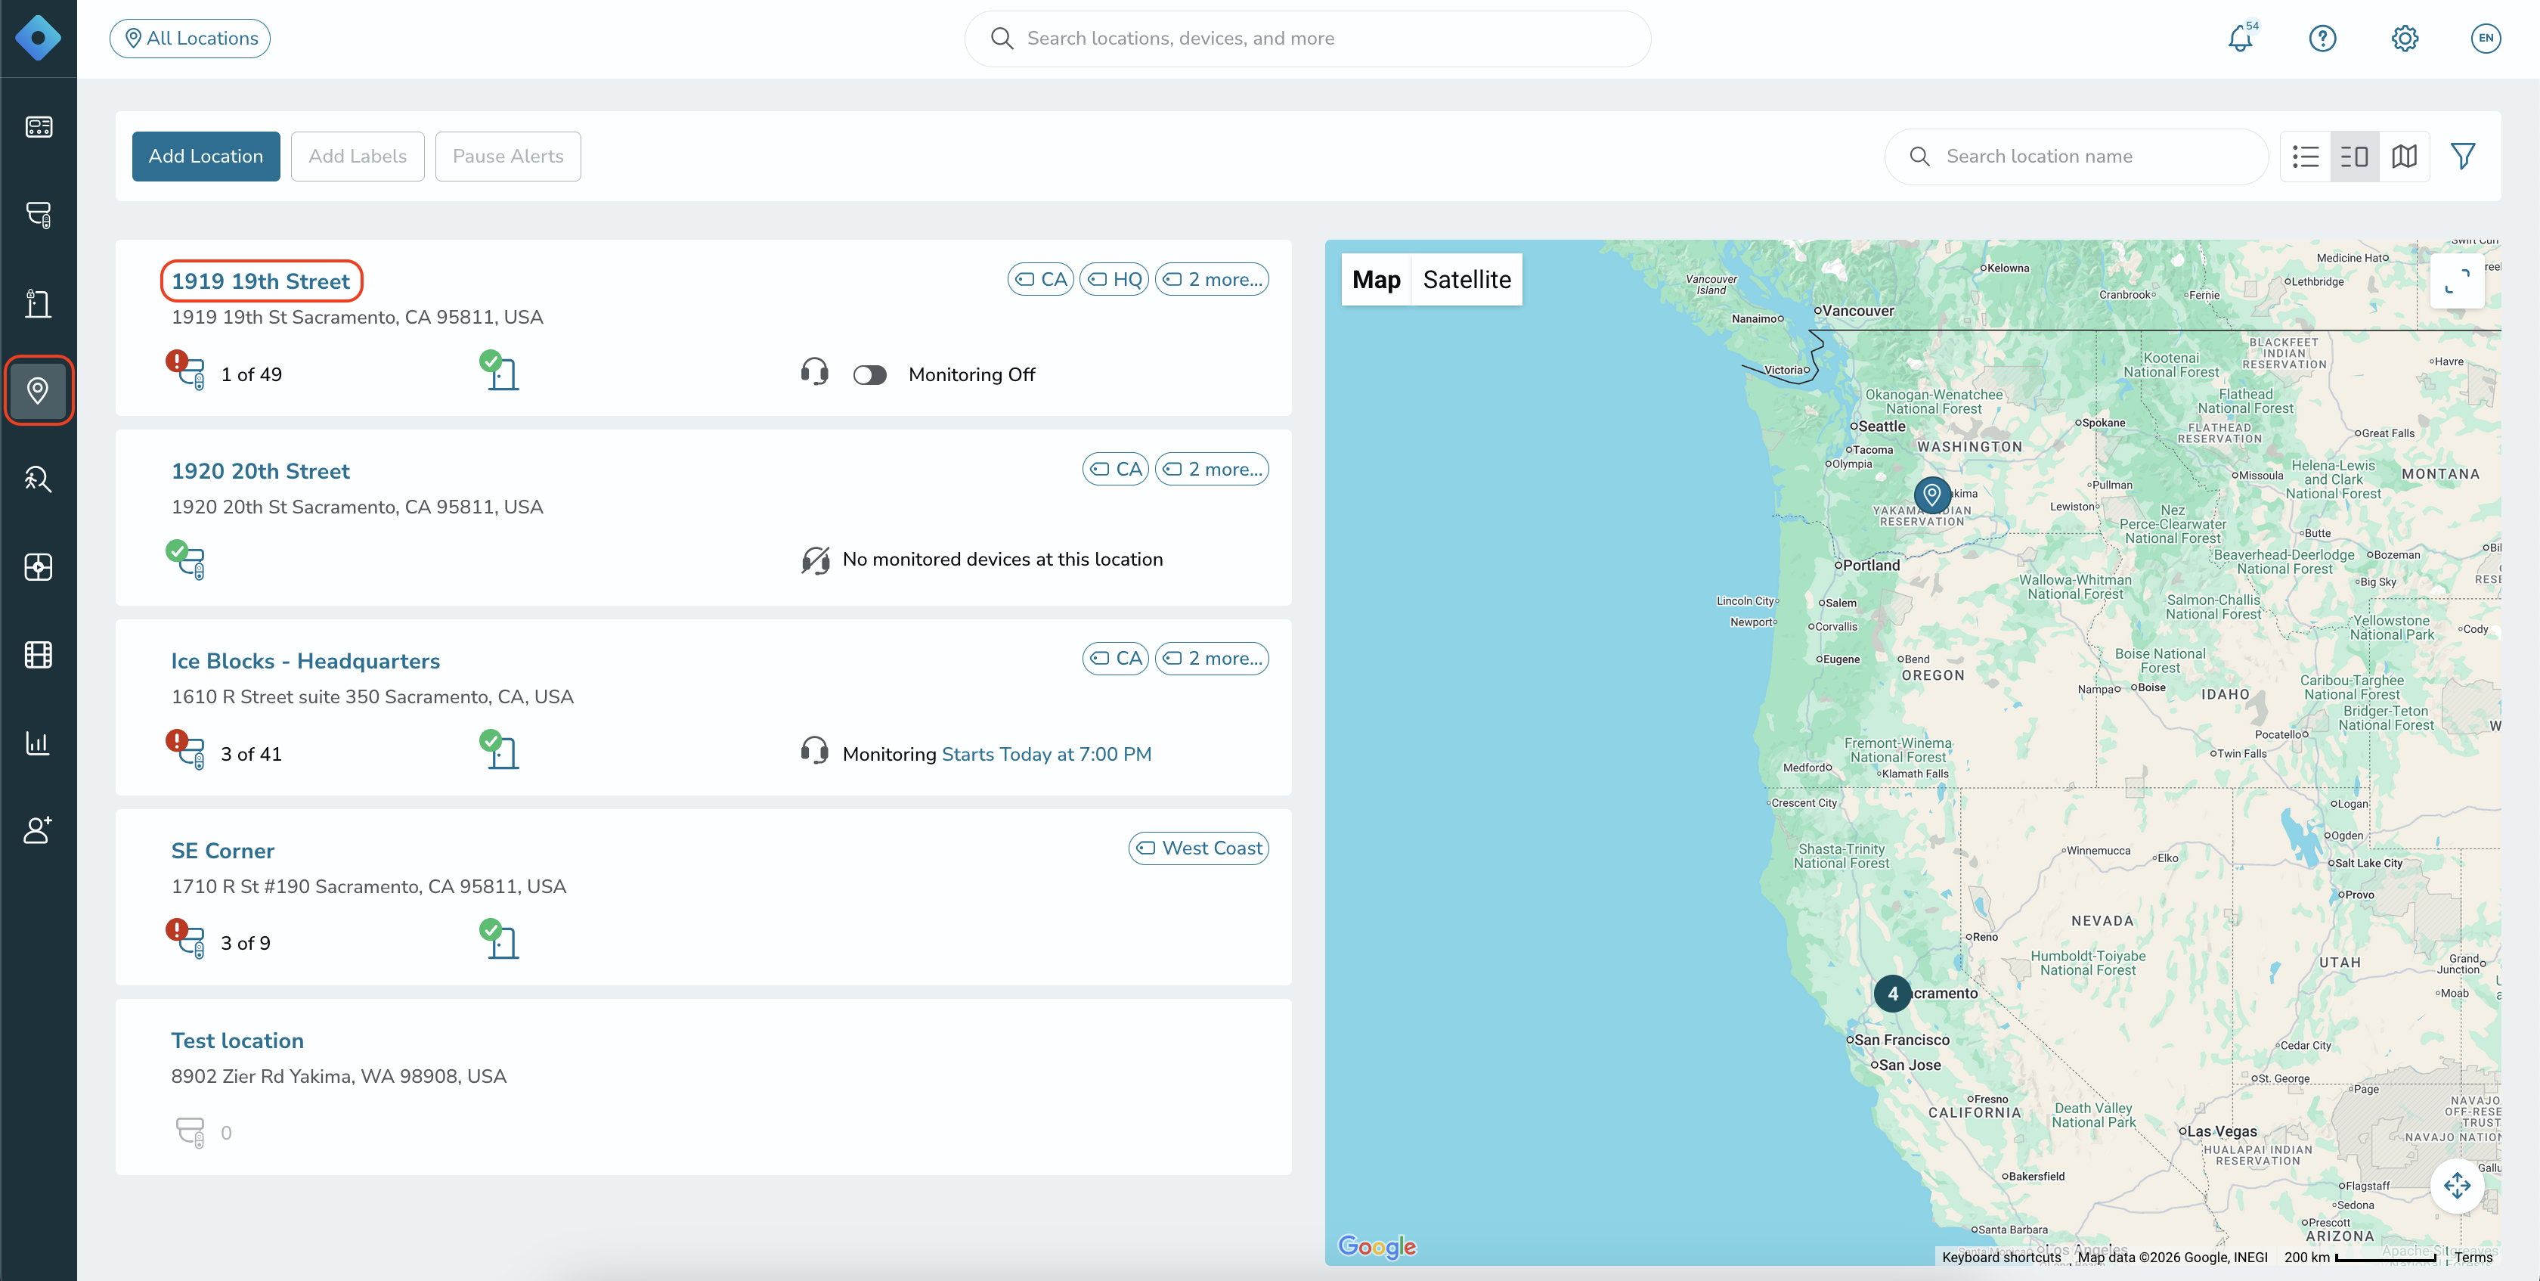Select the Locations pin icon in sidebar
This screenshot has width=2540, height=1281.
pyautogui.click(x=39, y=390)
